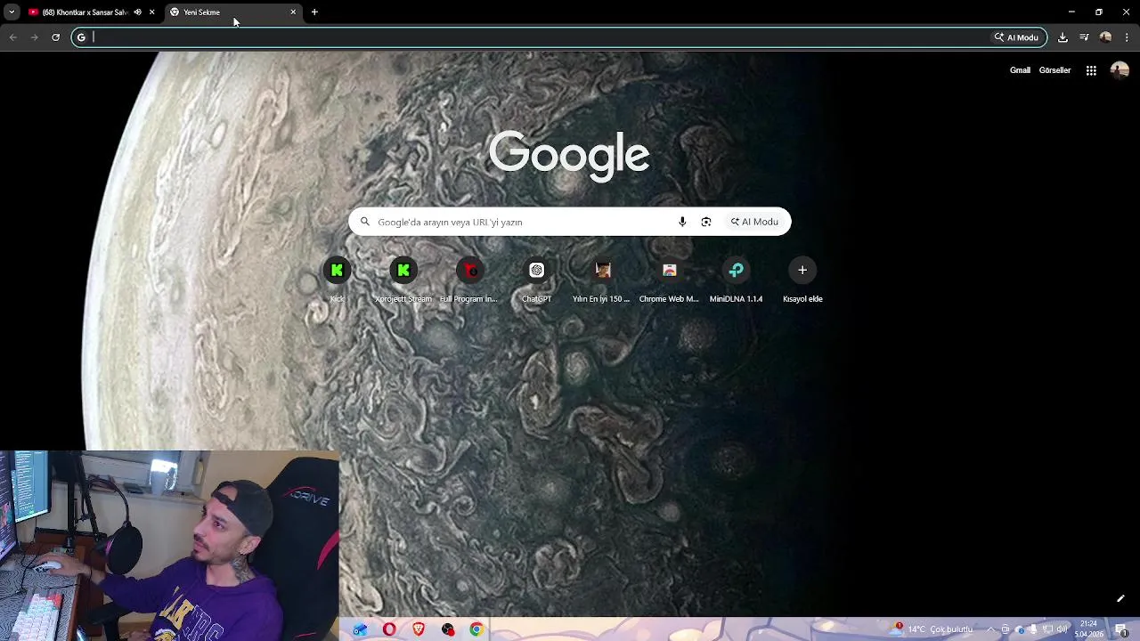Open the Görseller link
Viewport: 1140px width, 641px height.
click(x=1054, y=70)
